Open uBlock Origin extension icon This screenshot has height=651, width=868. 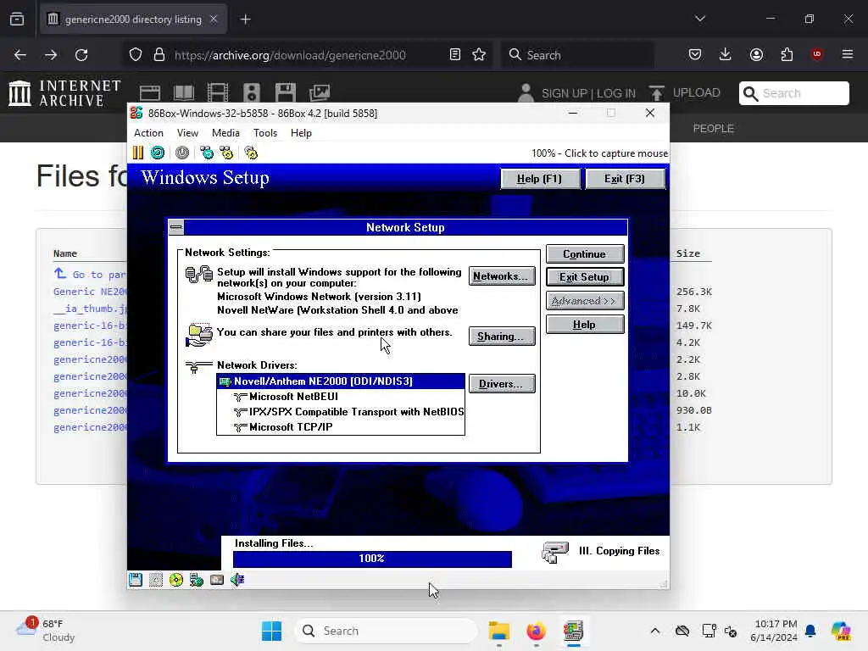816,54
